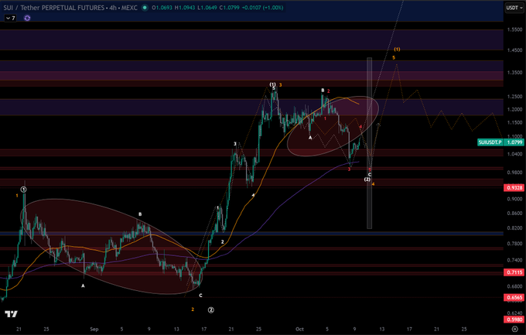Click the TradingView logo
Viewport: 526px width, 335px height.
point(11,314)
